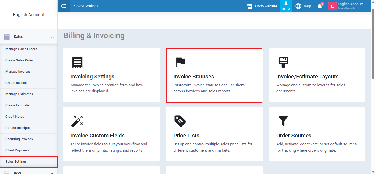Viewport: 375px width, 174px height.
Task: Open the Price Lists settings card title
Action: tap(186, 136)
